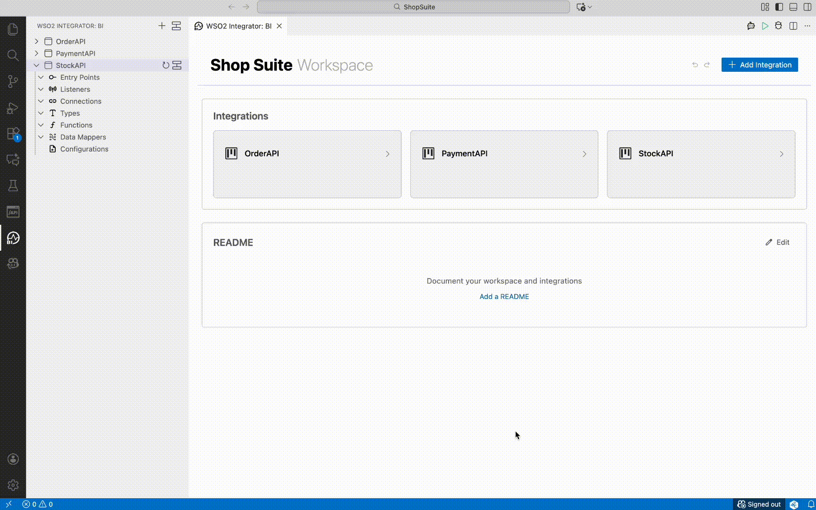Image resolution: width=816 pixels, height=510 pixels.
Task: Select the PaymentAPI integration card
Action: point(504,164)
